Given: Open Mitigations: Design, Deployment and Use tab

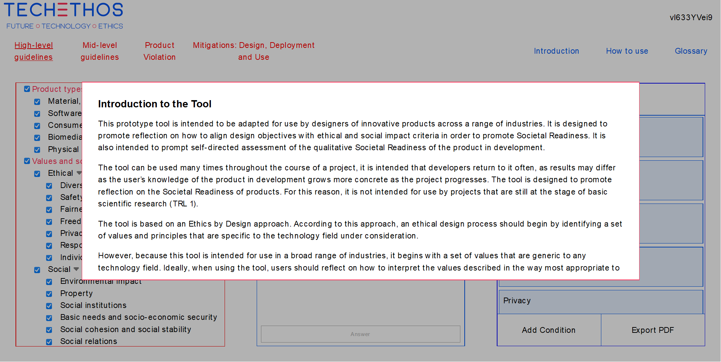Looking at the screenshot, I should pos(254,51).
